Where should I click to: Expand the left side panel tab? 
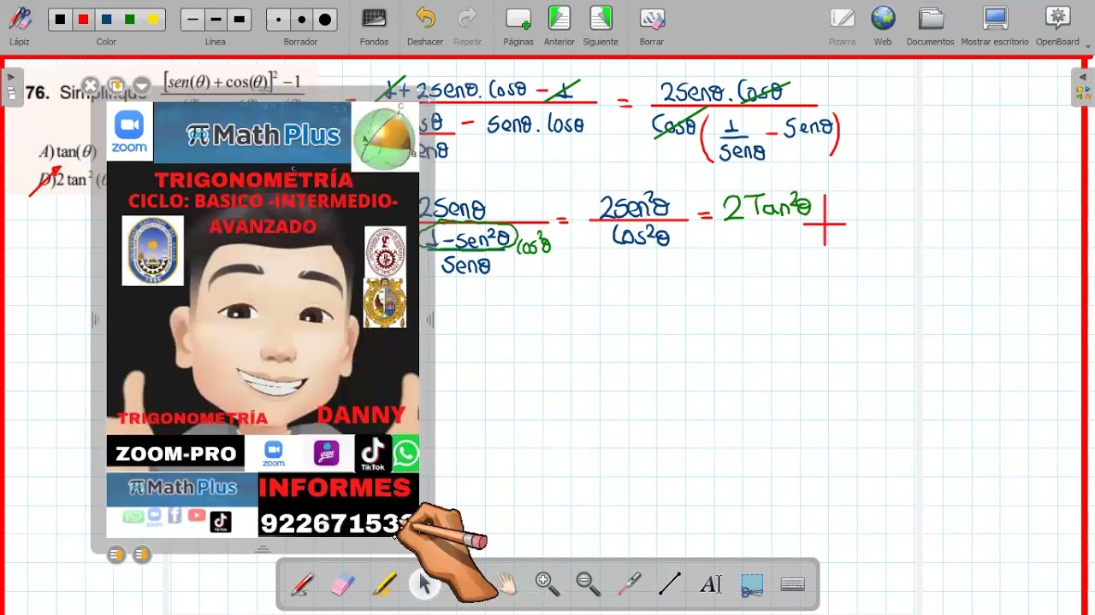coord(11,86)
